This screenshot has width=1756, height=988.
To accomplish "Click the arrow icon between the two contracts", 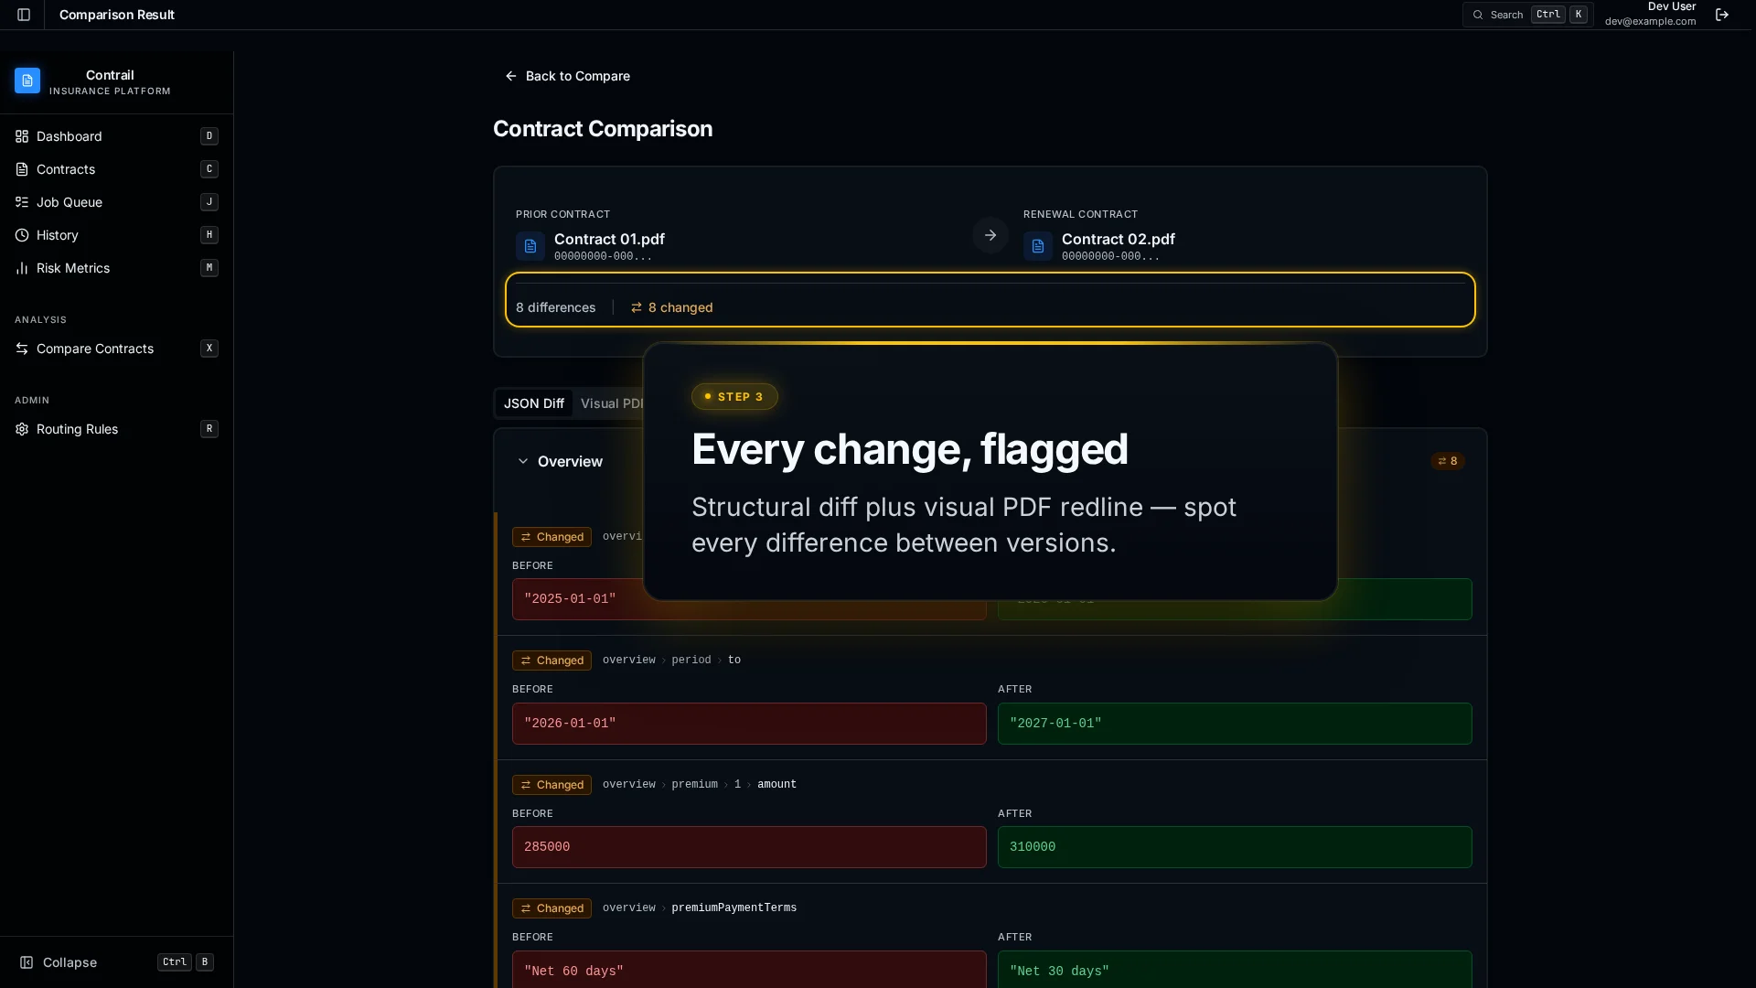I will (990, 235).
